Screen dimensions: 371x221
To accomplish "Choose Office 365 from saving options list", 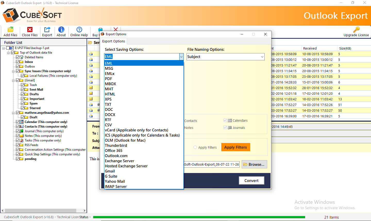I will [114, 151].
